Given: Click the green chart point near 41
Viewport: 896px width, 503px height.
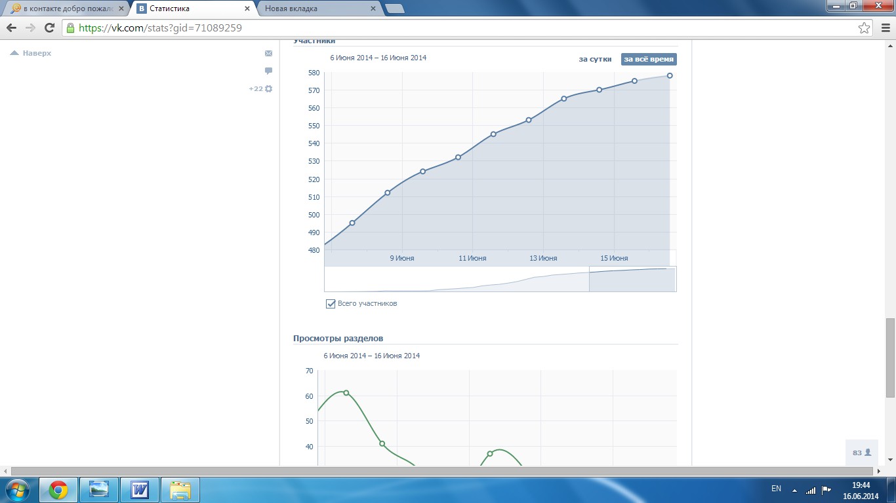Looking at the screenshot, I should tap(382, 444).
